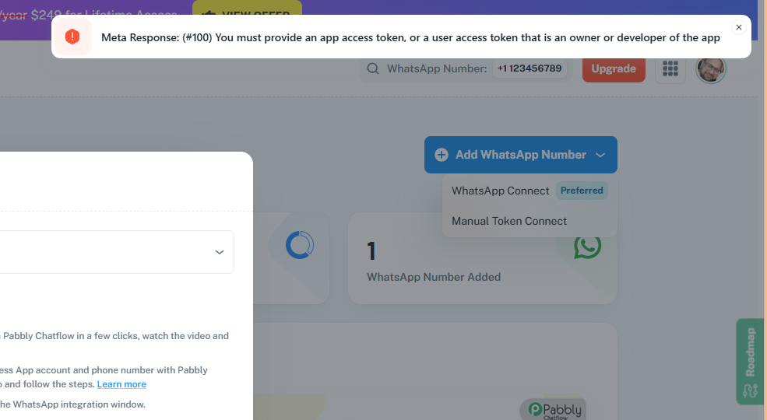Click the WhatsApp Number Added card
The height and width of the screenshot is (420, 767).
coord(482,258)
